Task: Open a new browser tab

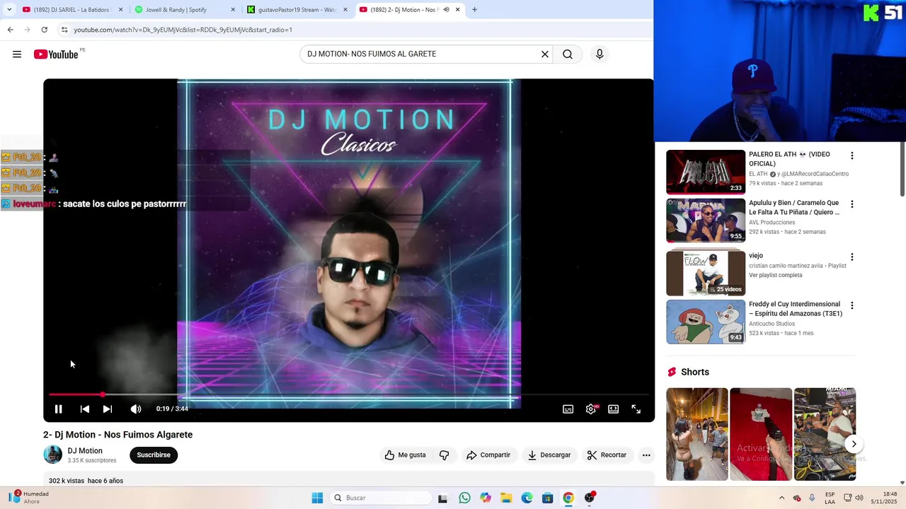Action: tap(474, 10)
